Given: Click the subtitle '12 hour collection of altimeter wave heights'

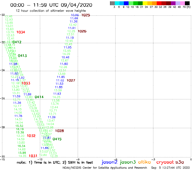Looking at the screenshot, I should pos(51,11).
